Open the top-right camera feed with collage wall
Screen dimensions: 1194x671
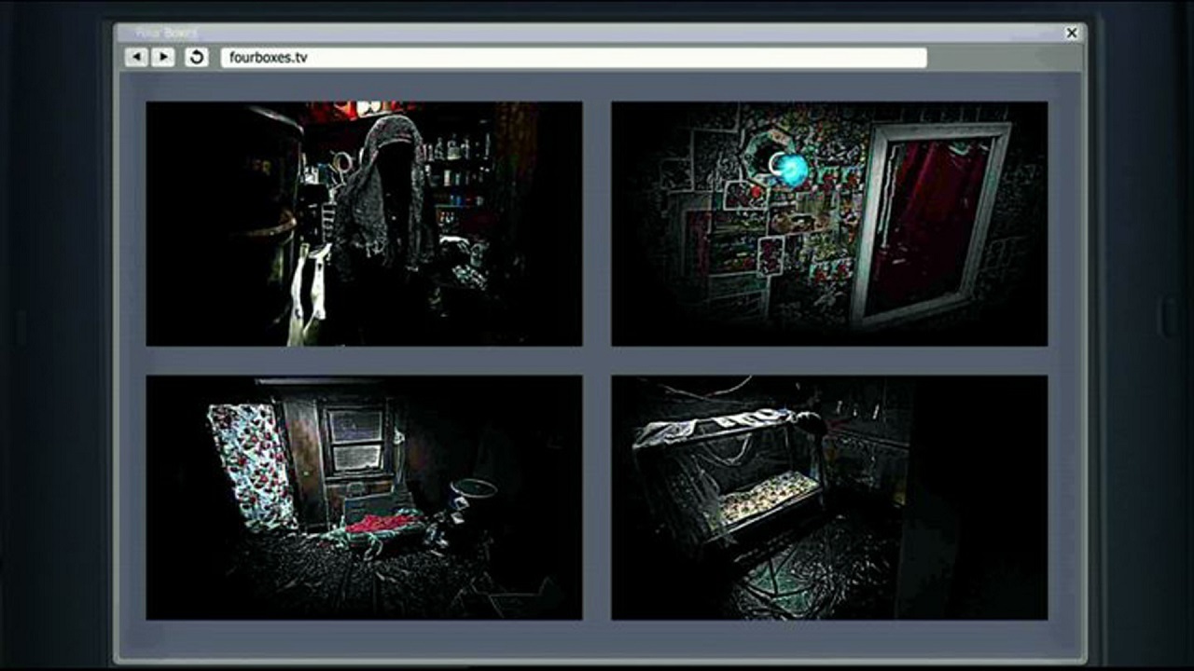(x=828, y=224)
